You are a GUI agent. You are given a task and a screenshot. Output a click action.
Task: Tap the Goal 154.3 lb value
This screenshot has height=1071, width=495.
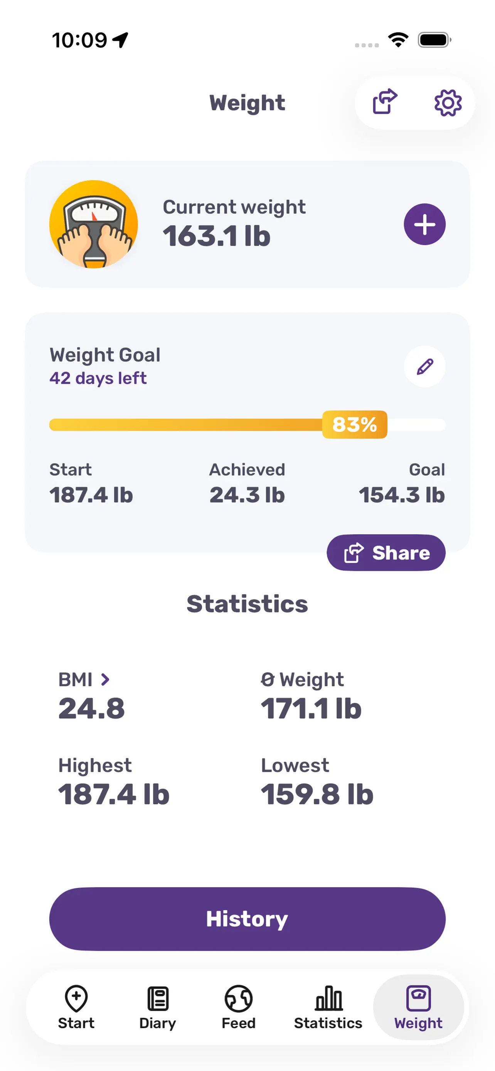tap(402, 495)
